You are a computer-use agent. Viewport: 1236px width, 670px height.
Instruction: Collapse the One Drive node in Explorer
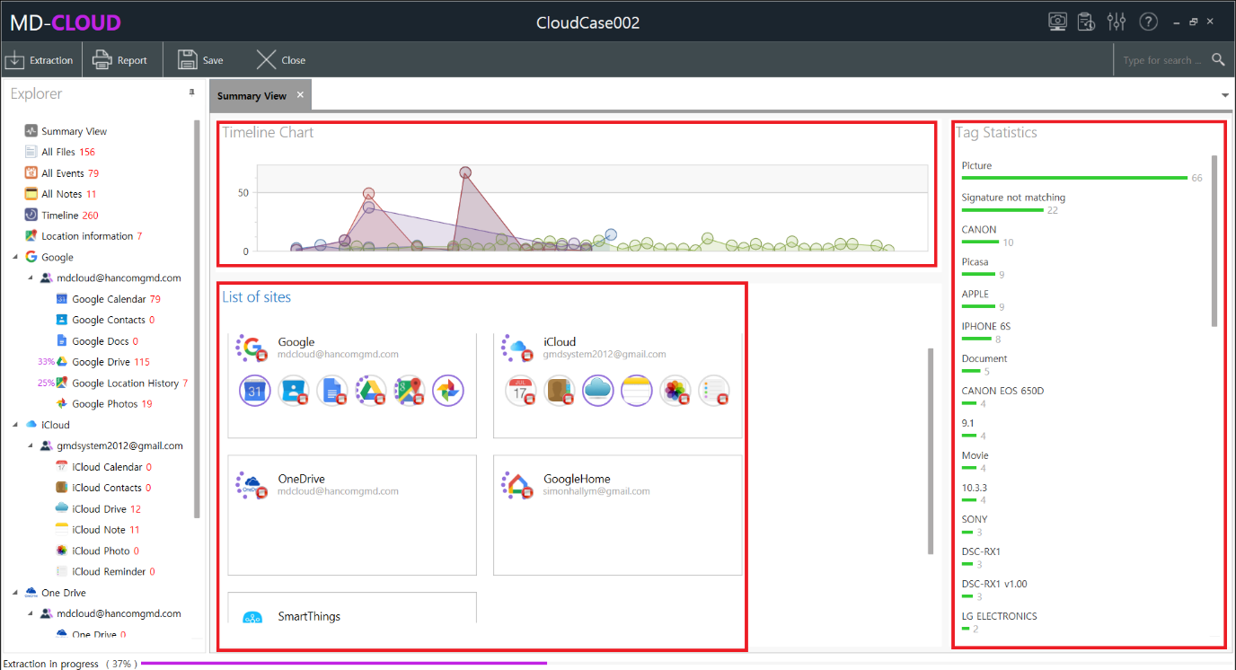(15, 593)
